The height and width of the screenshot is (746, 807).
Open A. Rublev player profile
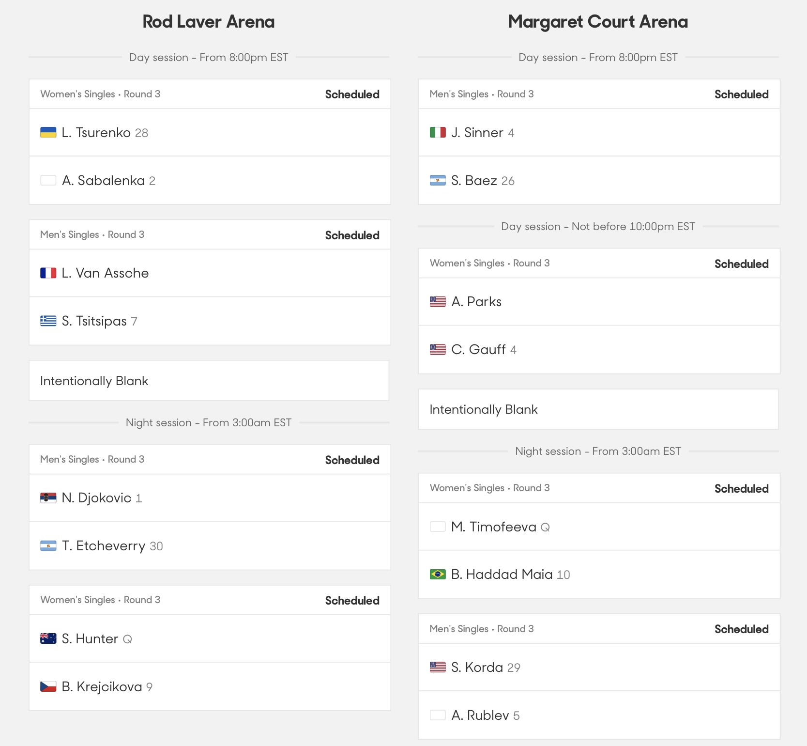pos(480,715)
